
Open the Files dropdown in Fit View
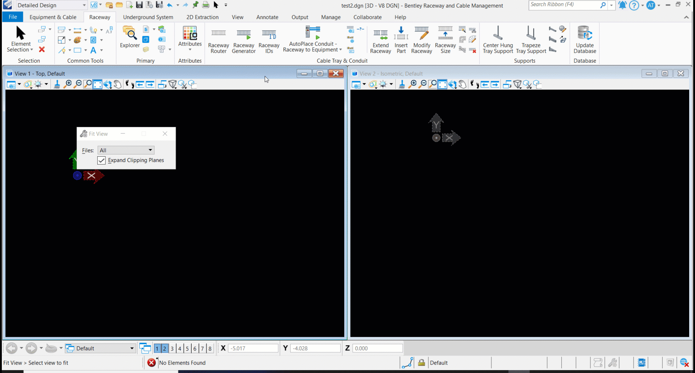click(126, 150)
